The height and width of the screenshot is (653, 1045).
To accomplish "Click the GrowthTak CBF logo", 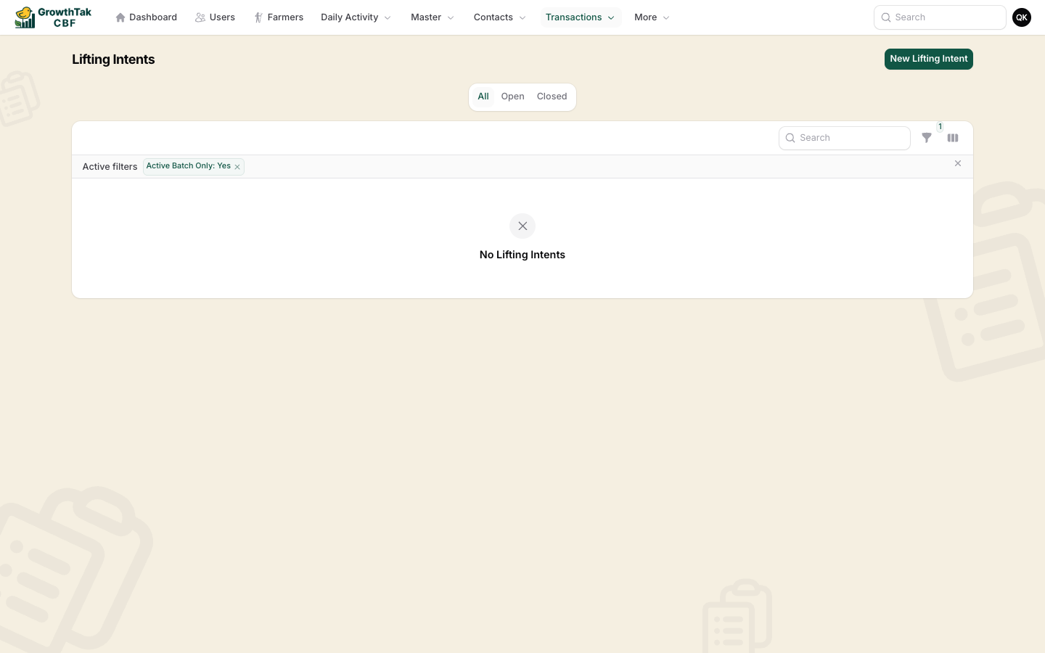I will [53, 17].
